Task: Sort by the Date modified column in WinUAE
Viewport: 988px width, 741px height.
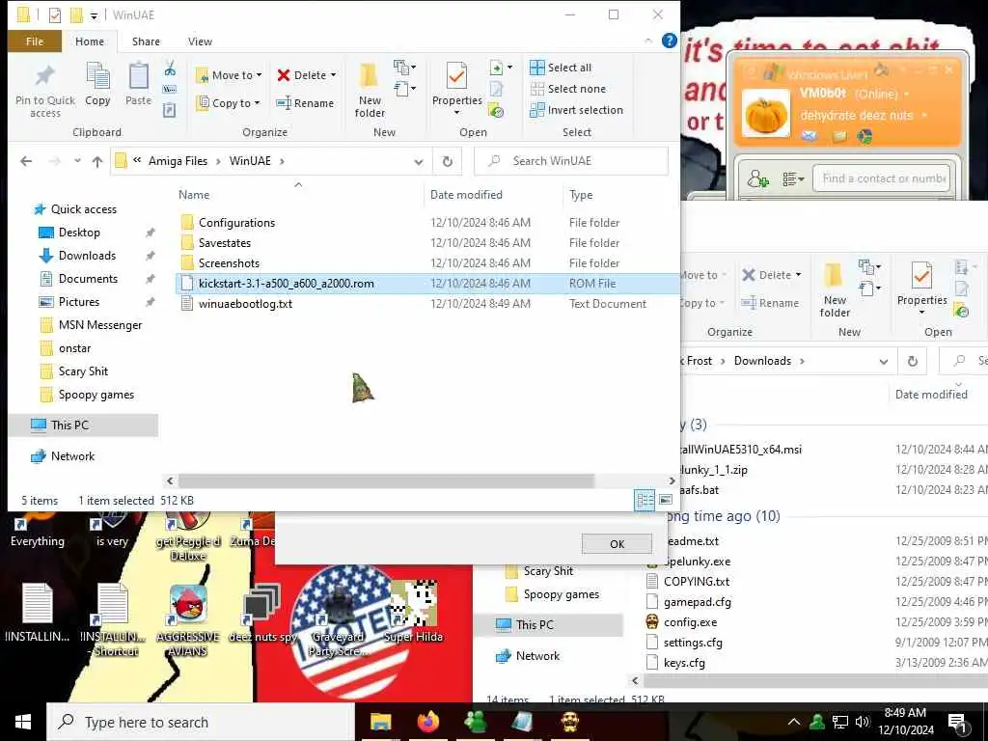Action: tap(466, 195)
